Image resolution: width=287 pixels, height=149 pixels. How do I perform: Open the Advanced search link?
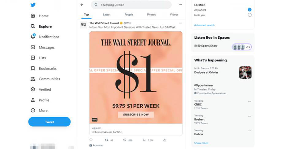[204, 25]
